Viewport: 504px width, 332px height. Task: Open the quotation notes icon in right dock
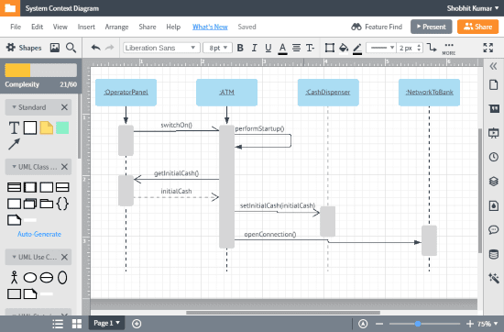coord(494,109)
